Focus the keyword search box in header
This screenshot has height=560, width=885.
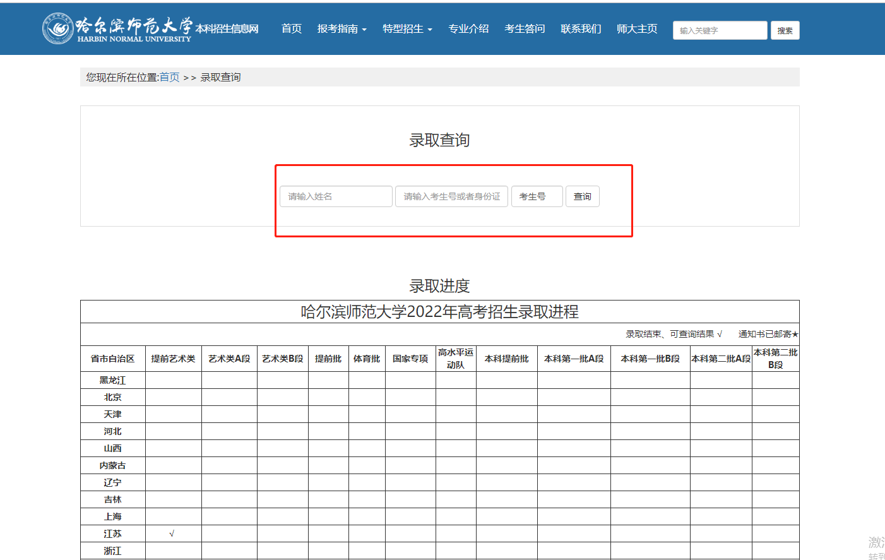(720, 30)
